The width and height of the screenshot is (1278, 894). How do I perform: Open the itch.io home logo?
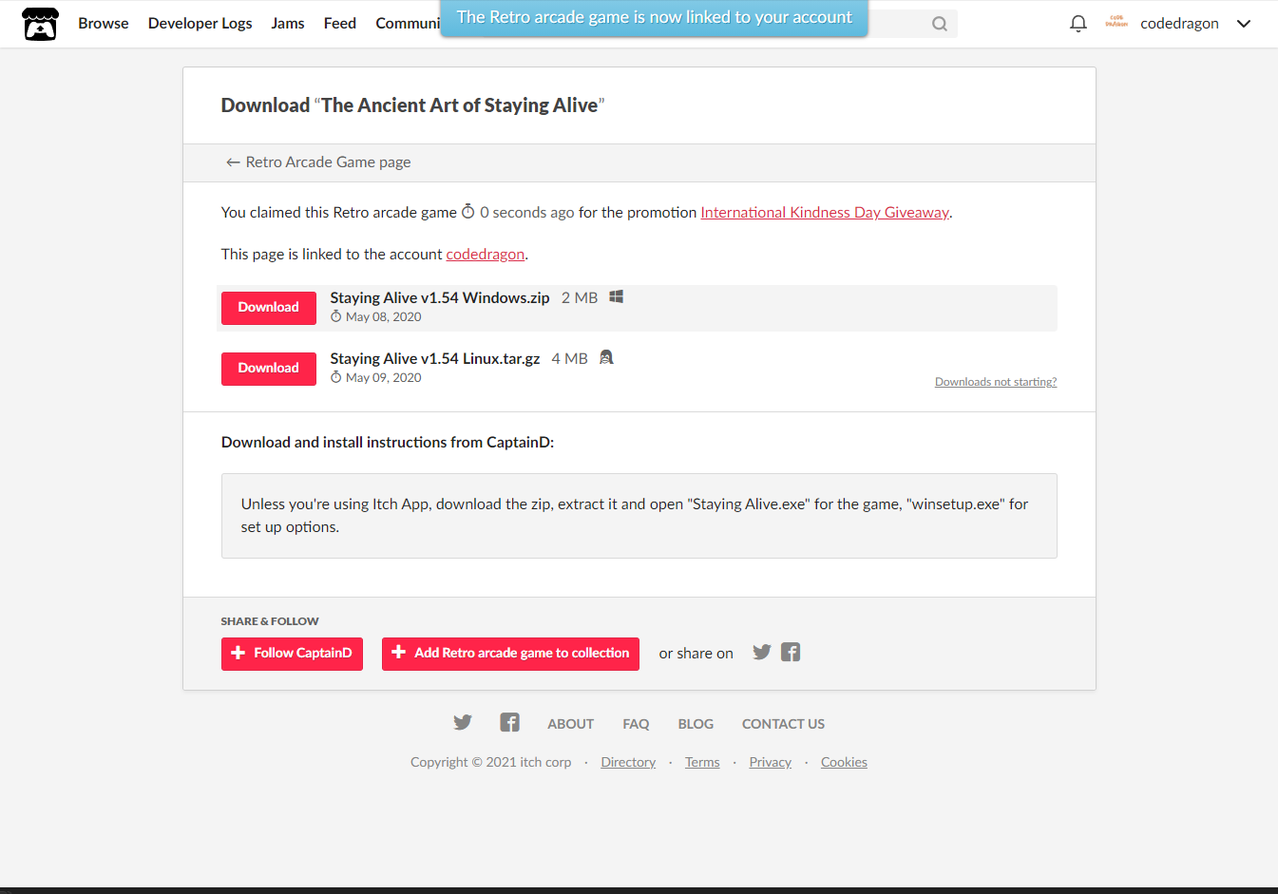(40, 24)
